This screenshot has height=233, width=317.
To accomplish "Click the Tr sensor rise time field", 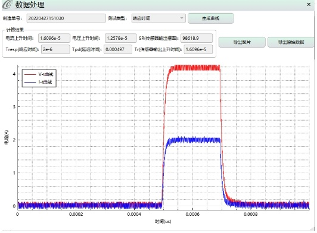I will (198, 49).
